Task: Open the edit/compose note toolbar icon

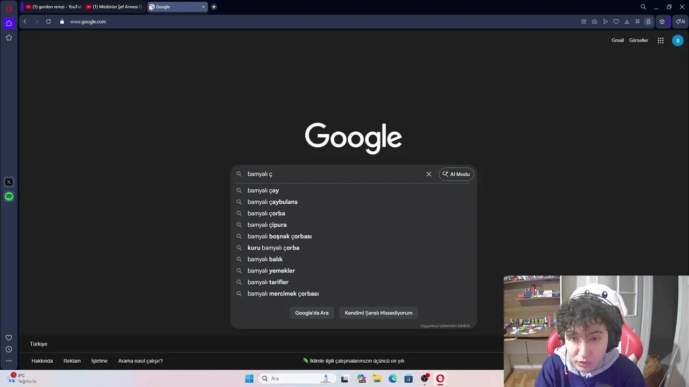Action: pos(583,21)
